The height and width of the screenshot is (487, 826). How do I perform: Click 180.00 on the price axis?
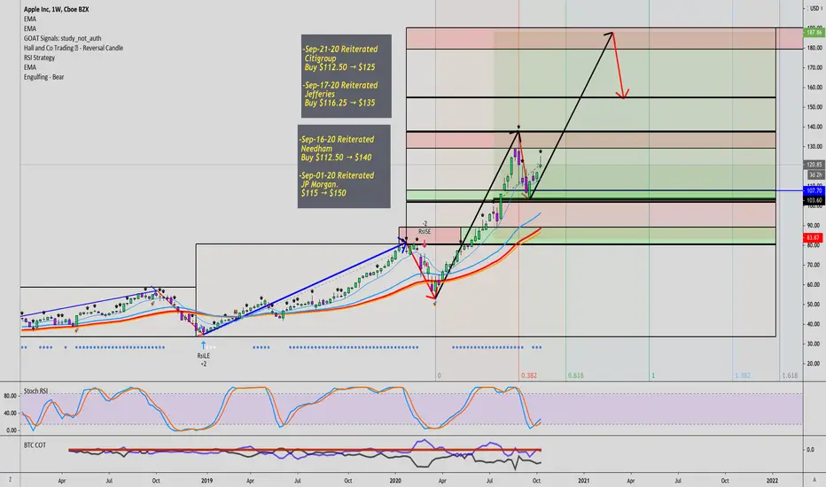coord(814,48)
